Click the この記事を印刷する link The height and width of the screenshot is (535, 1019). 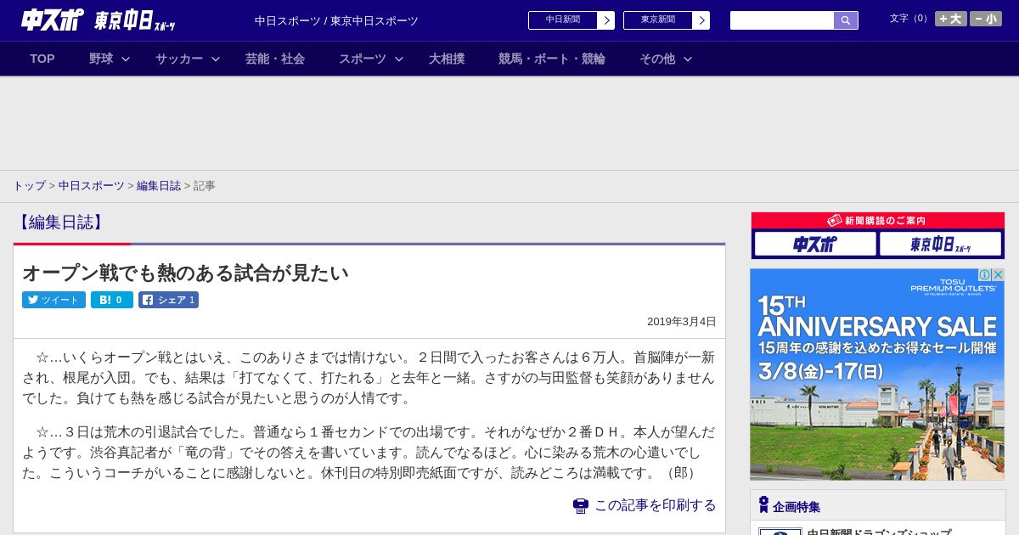[655, 505]
